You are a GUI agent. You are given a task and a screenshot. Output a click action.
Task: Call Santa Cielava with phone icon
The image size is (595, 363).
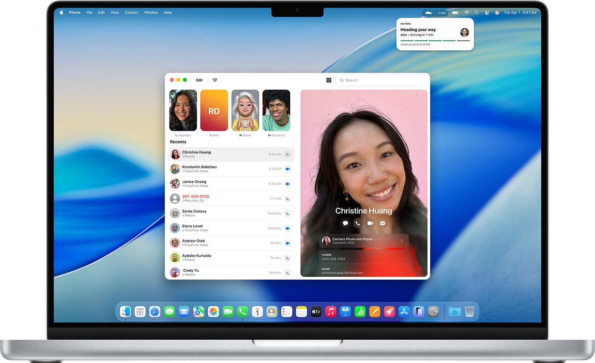coord(287,214)
